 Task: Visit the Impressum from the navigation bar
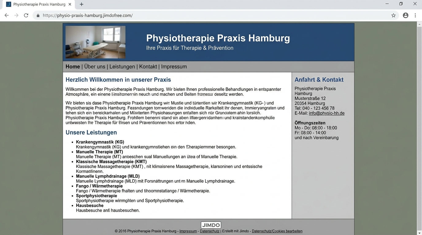174,66
